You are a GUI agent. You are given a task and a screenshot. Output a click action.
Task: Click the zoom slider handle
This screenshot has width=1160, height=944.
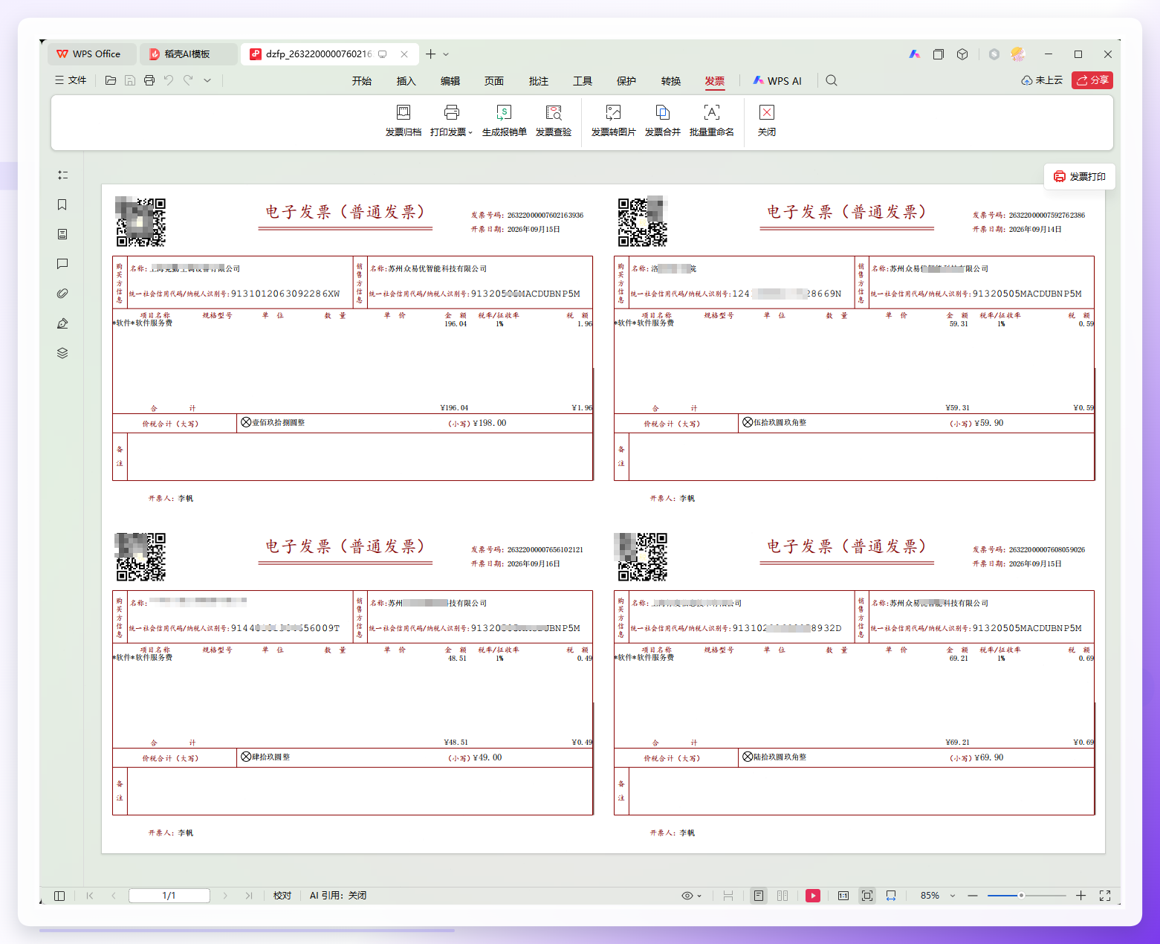(1021, 896)
